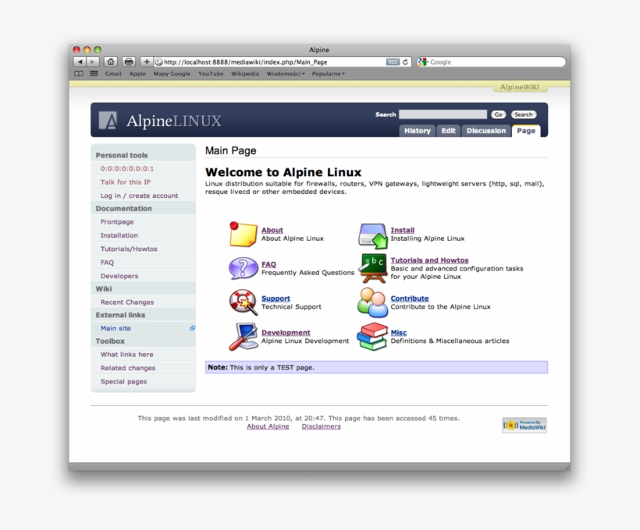Open the Tutorials and Howtos link
The image size is (640, 530).
(429, 260)
